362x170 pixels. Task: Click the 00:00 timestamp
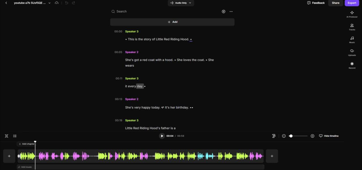pyautogui.click(x=118, y=32)
